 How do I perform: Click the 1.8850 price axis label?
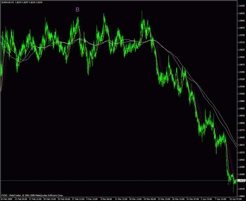point(241,123)
